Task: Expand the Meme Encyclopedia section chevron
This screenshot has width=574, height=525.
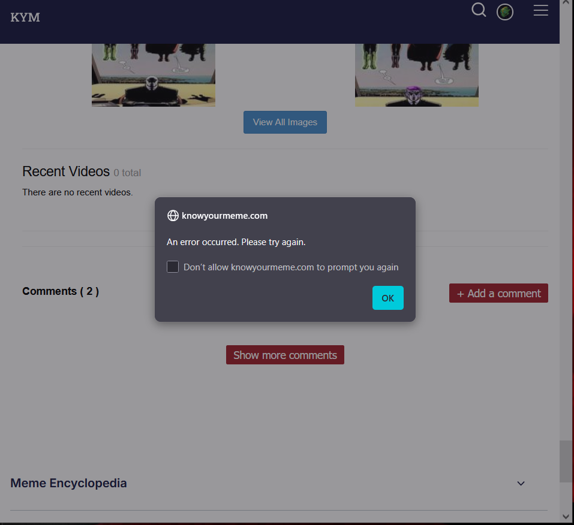Action: coord(521,483)
